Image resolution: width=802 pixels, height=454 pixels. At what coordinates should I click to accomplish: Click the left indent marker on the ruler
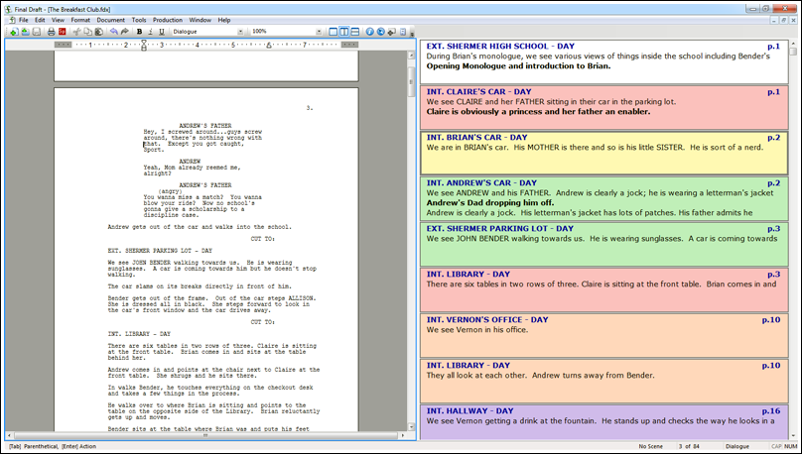pos(144,45)
